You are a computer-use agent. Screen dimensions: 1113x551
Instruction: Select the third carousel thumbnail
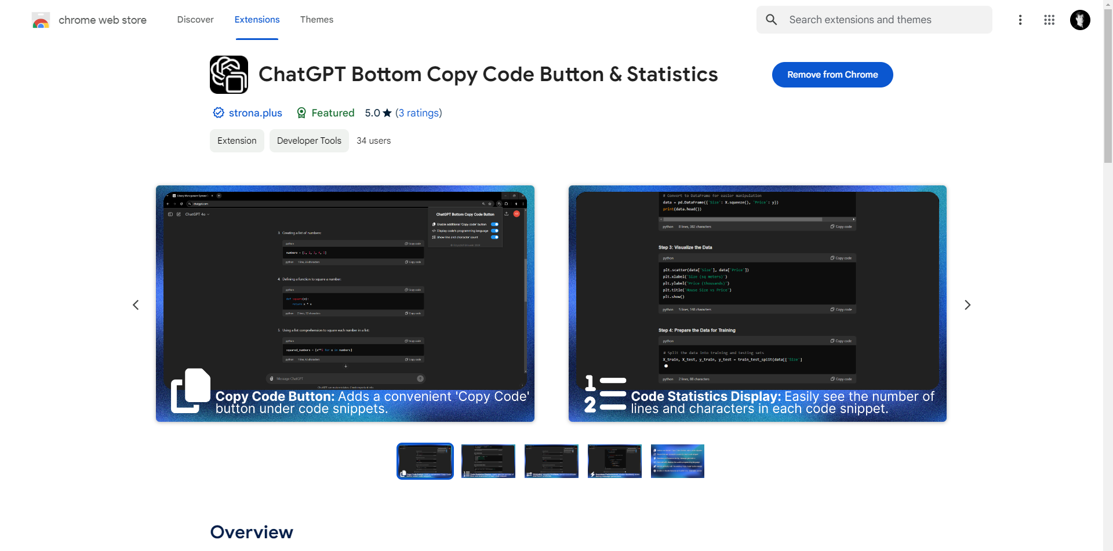click(551, 461)
